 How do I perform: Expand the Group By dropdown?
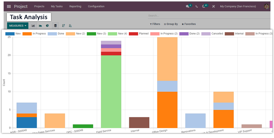point(171,24)
